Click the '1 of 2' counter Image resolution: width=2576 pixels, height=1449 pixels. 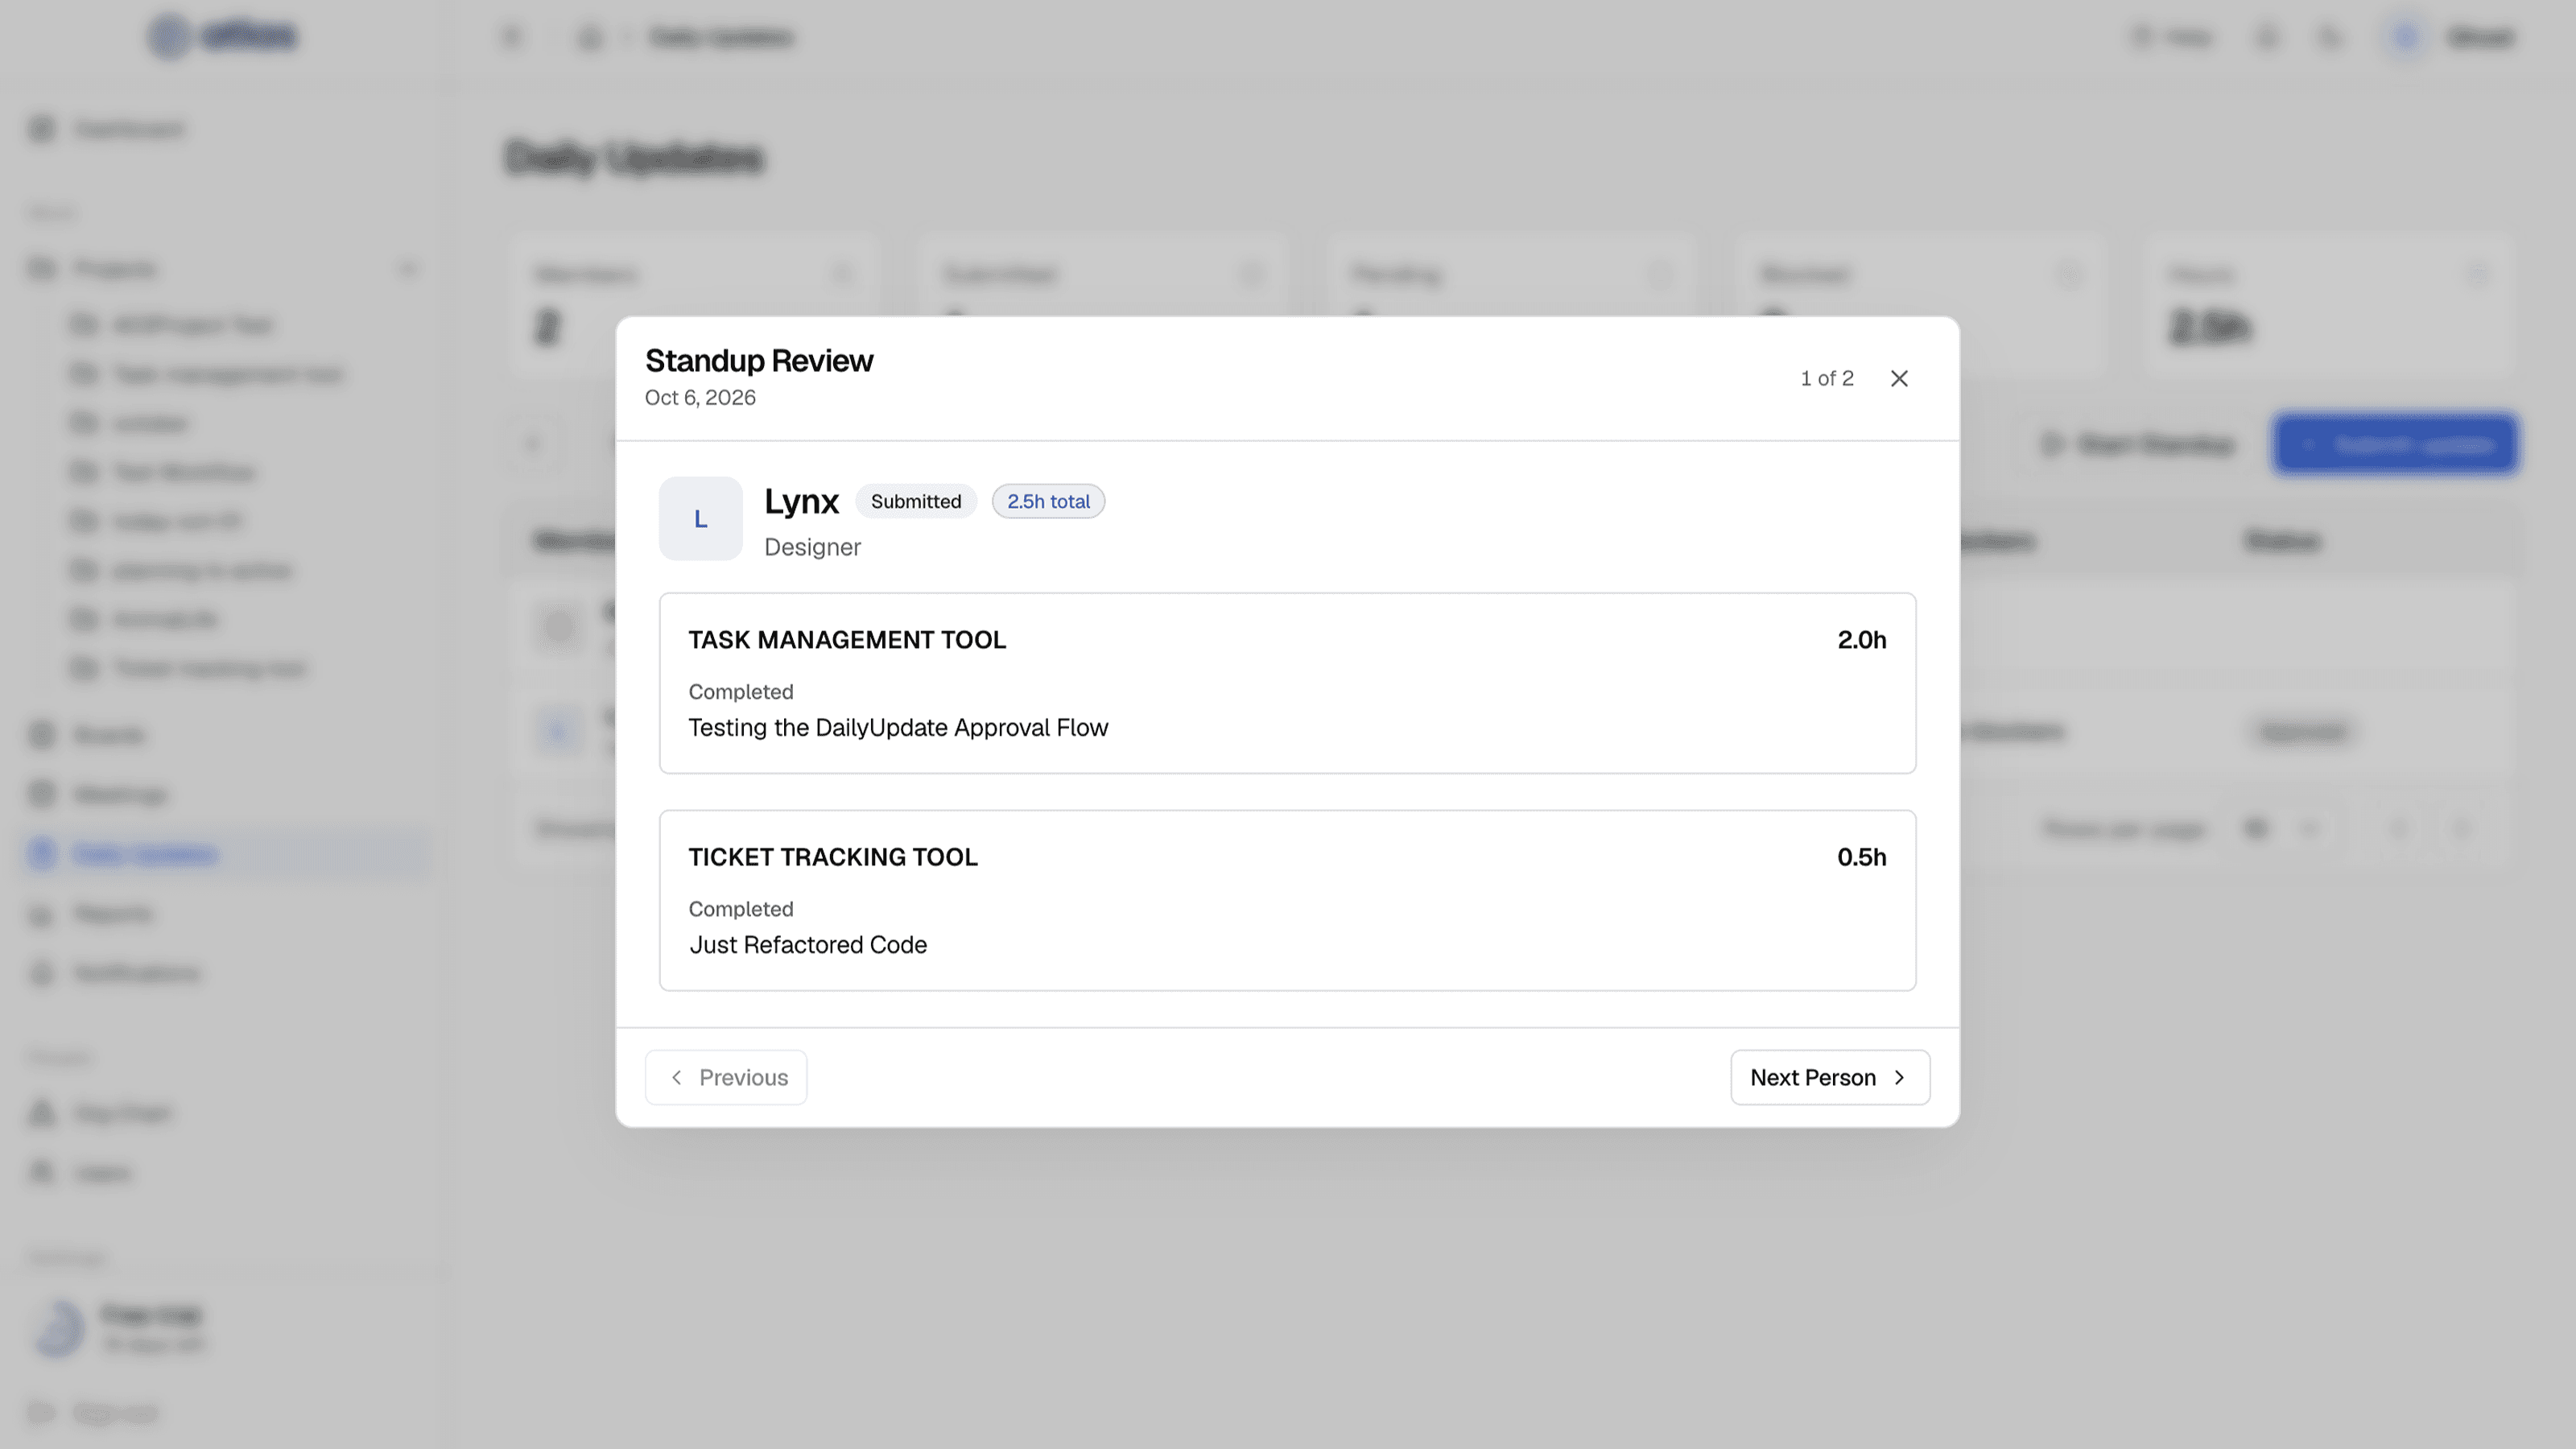tap(1827, 378)
